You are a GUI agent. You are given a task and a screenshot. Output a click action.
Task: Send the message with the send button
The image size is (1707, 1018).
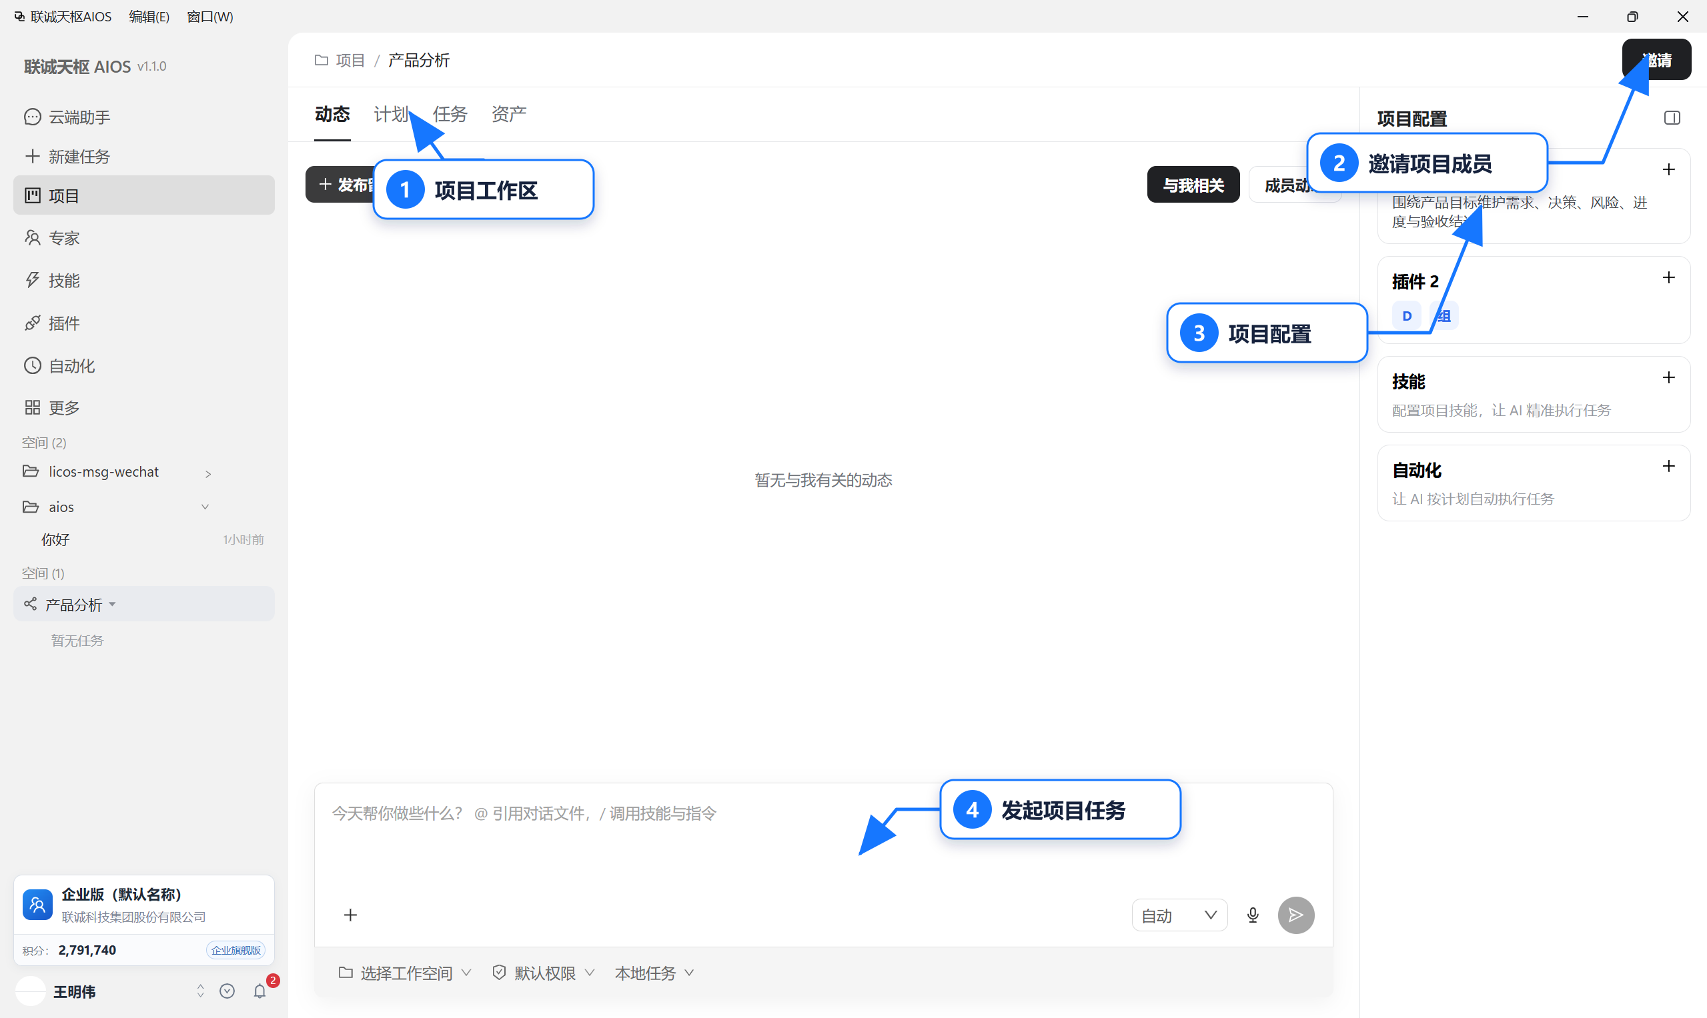tap(1296, 915)
